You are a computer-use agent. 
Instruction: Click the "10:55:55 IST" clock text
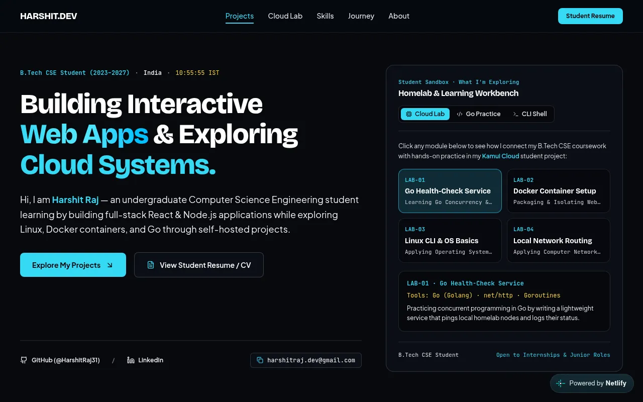click(x=197, y=73)
